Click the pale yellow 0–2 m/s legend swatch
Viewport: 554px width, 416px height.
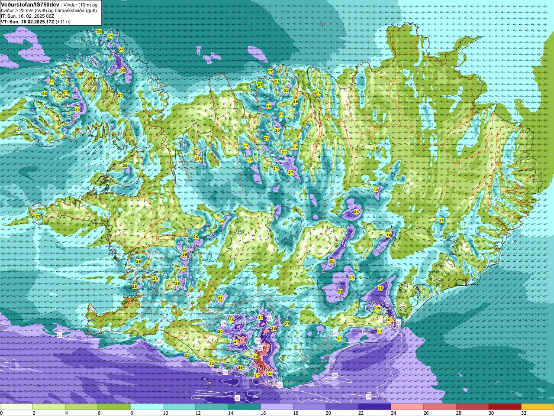16,407
